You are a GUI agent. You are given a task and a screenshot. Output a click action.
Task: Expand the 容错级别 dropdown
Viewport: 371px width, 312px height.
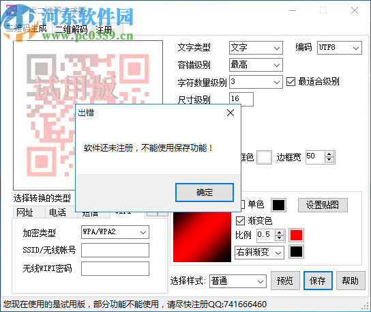tap(256, 65)
